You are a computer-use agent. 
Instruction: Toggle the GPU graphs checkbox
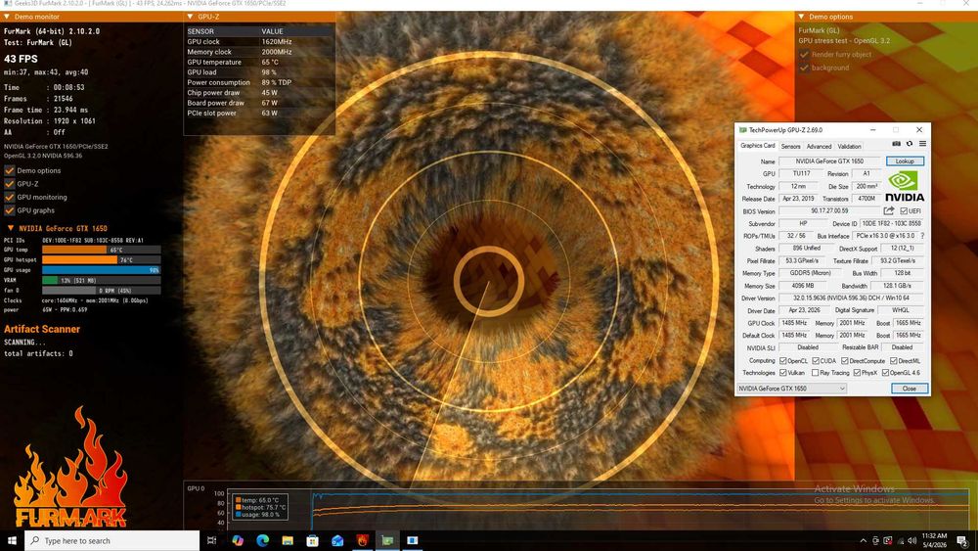(x=10, y=210)
